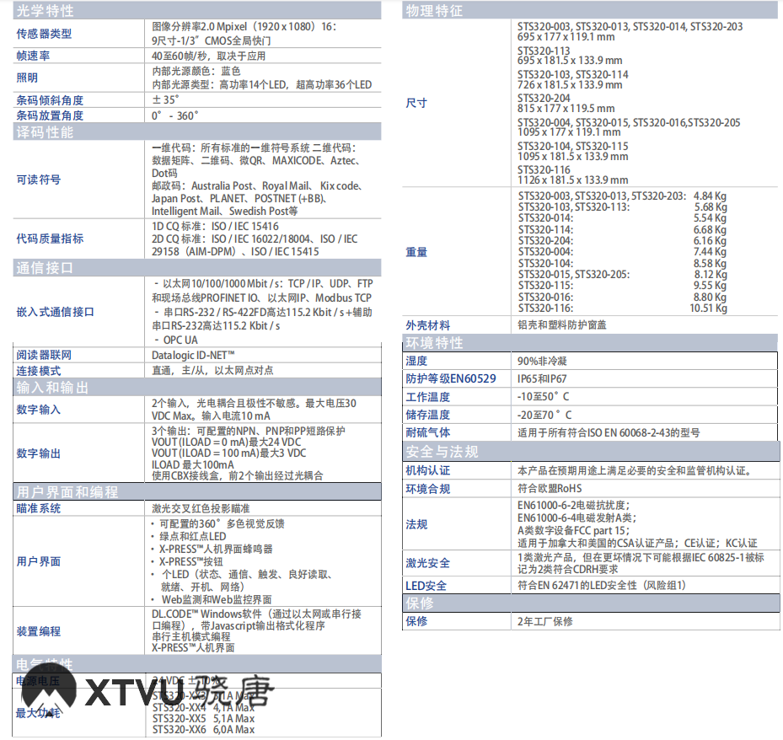Select the Datalogic ID-NET value

point(193,355)
